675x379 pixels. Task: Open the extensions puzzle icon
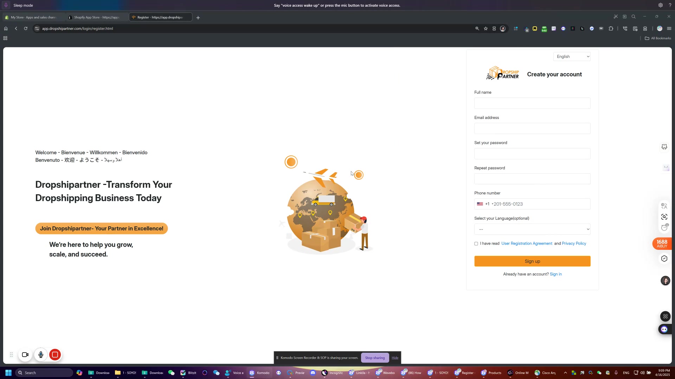click(x=611, y=28)
